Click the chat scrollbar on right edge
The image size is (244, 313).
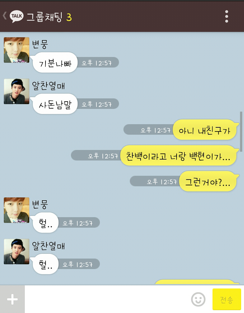(x=241, y=132)
